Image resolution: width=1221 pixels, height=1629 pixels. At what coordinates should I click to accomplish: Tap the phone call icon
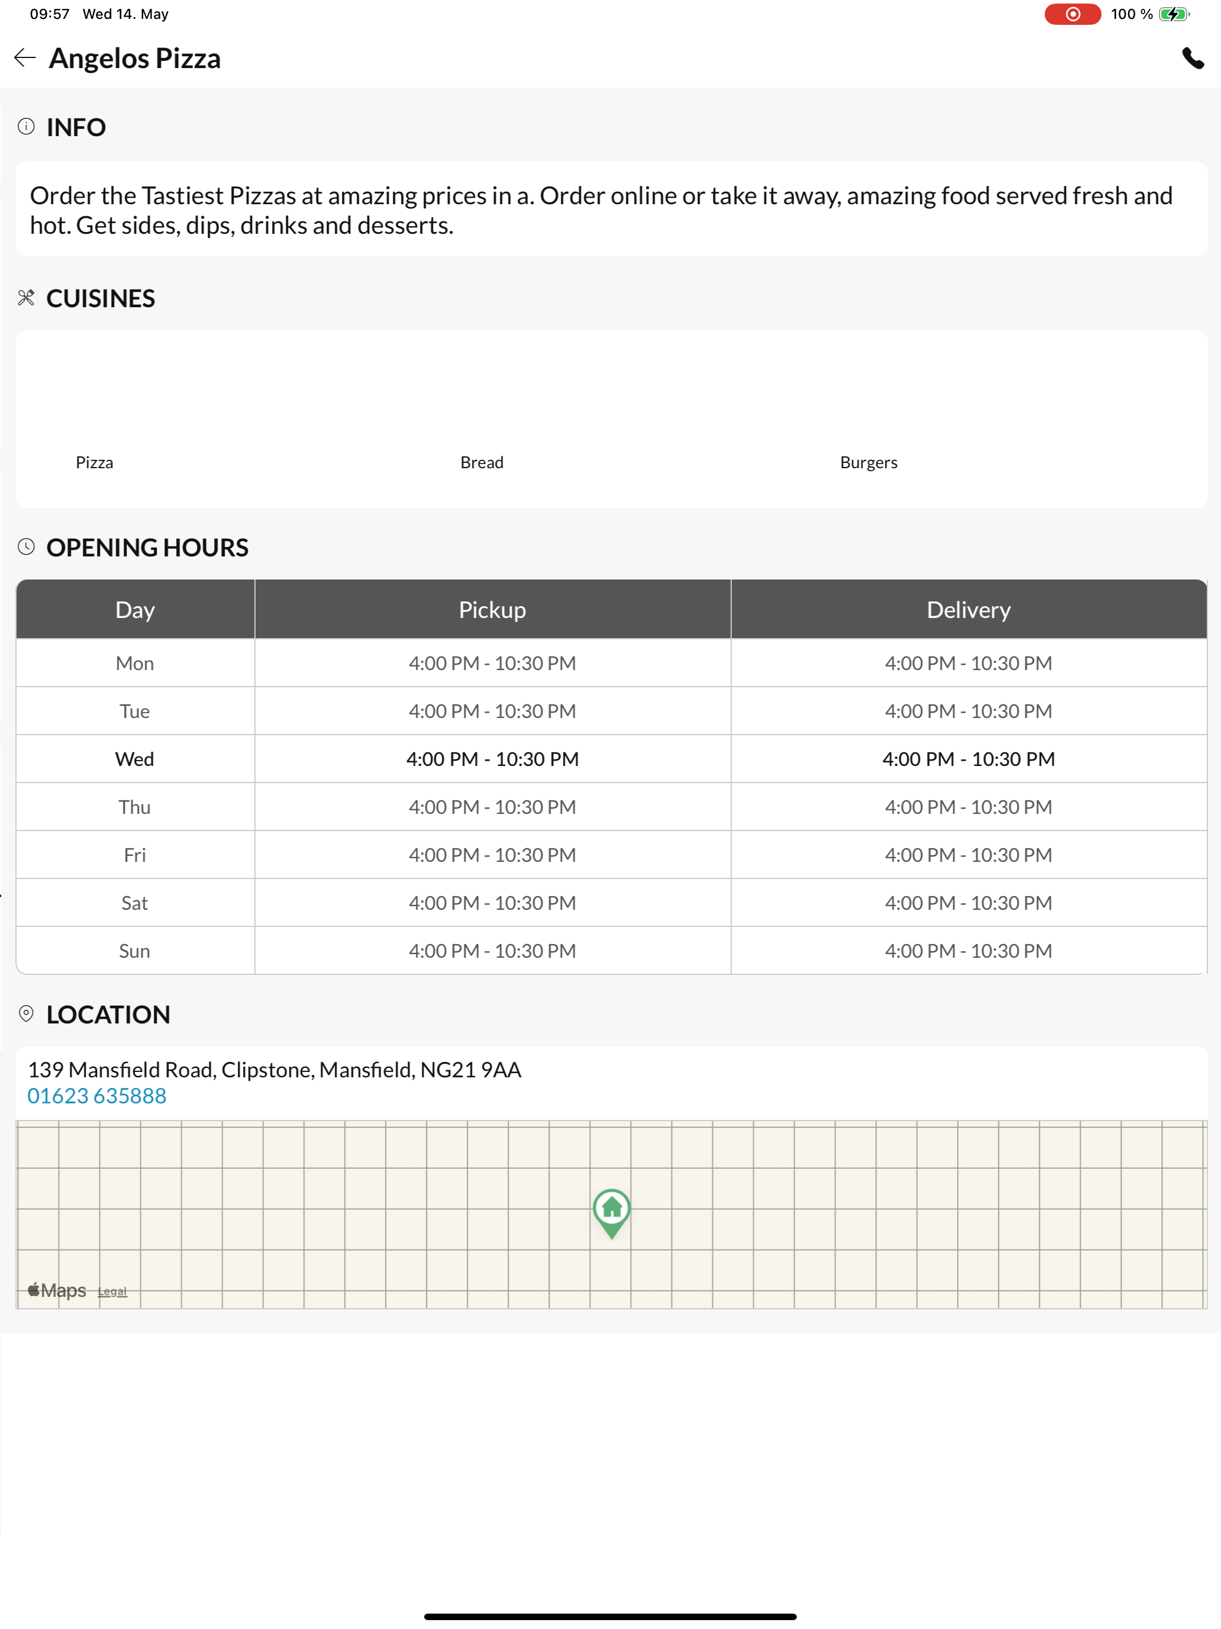(x=1192, y=58)
